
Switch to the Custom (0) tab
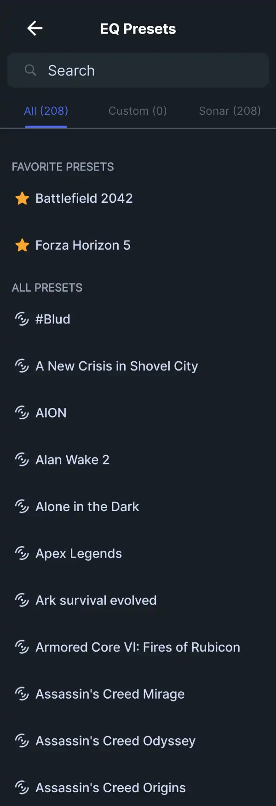tap(138, 111)
